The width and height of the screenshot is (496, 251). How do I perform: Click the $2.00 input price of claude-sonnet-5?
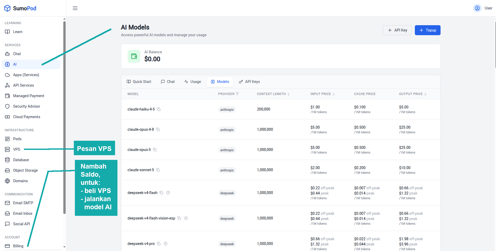coord(315,168)
